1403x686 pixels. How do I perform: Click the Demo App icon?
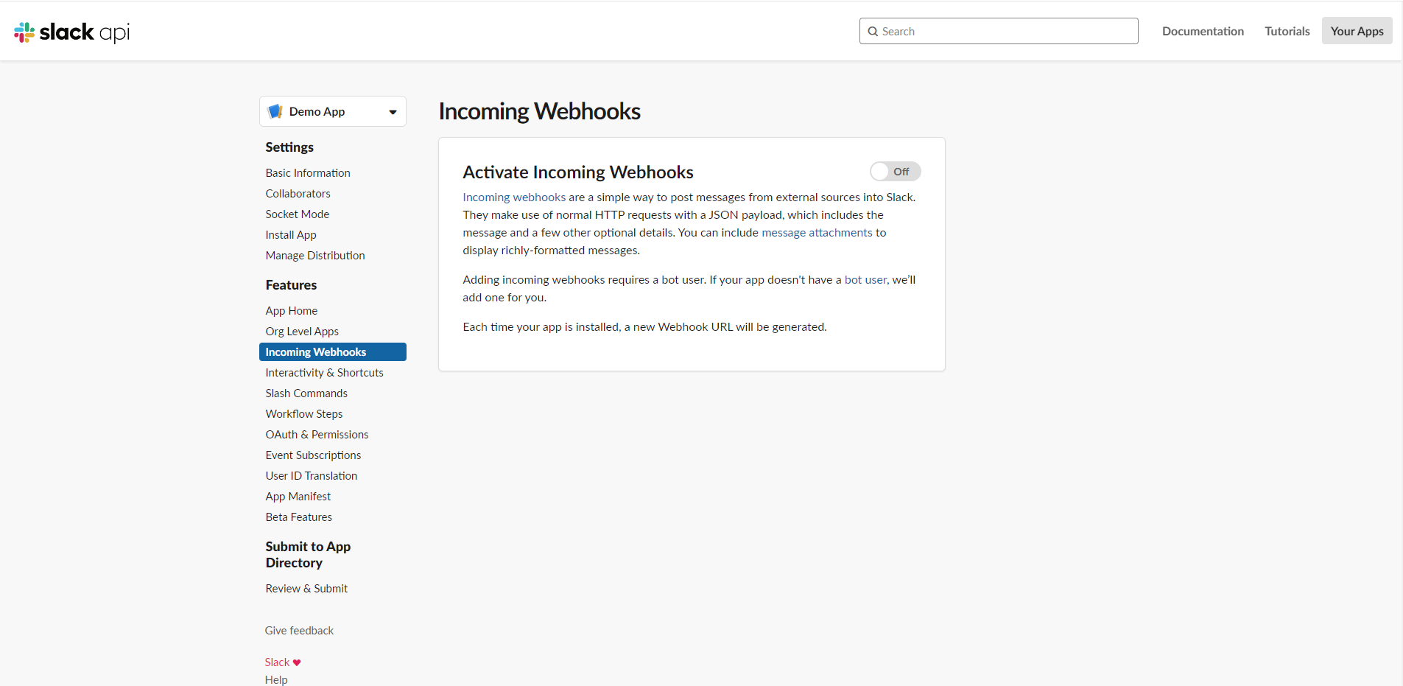[275, 111]
